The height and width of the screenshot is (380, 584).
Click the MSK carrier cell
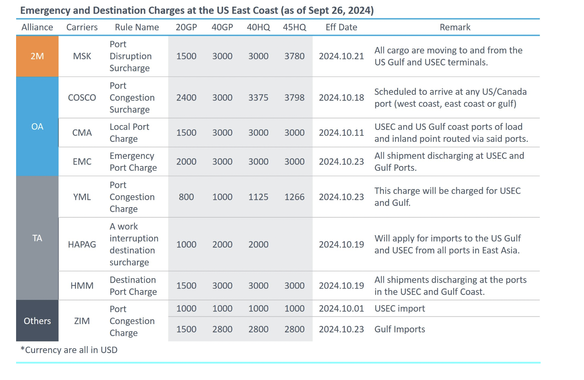point(82,56)
